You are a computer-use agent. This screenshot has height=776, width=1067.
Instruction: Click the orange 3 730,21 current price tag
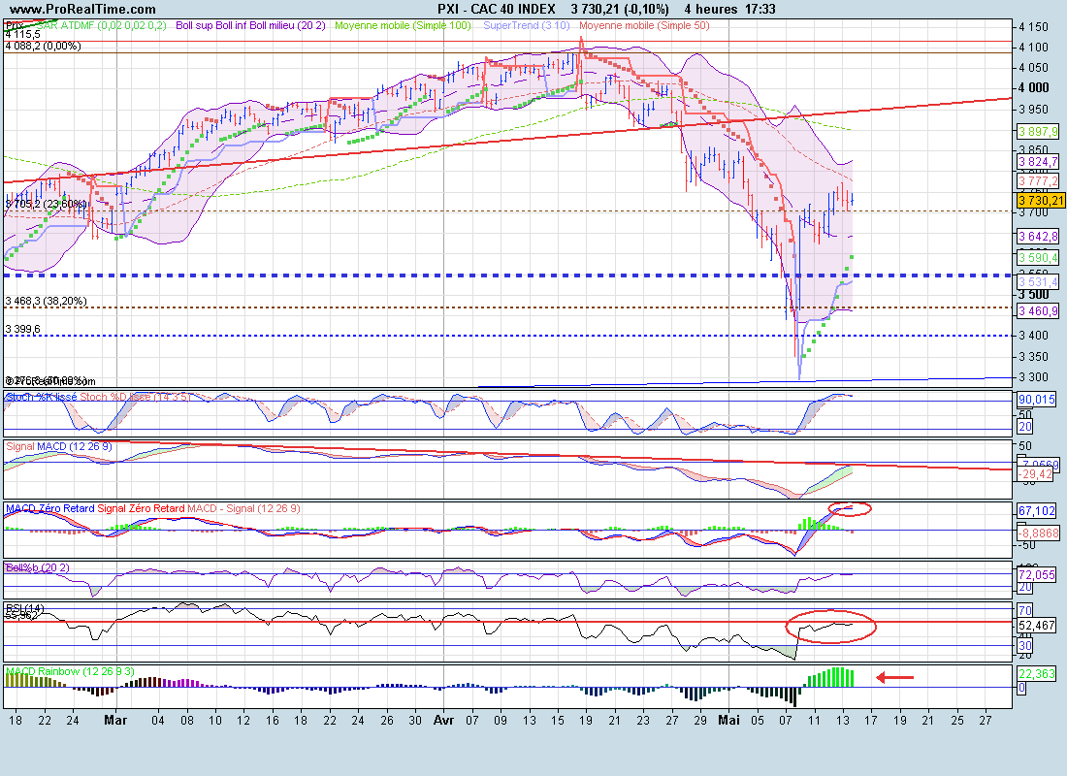click(x=1041, y=200)
